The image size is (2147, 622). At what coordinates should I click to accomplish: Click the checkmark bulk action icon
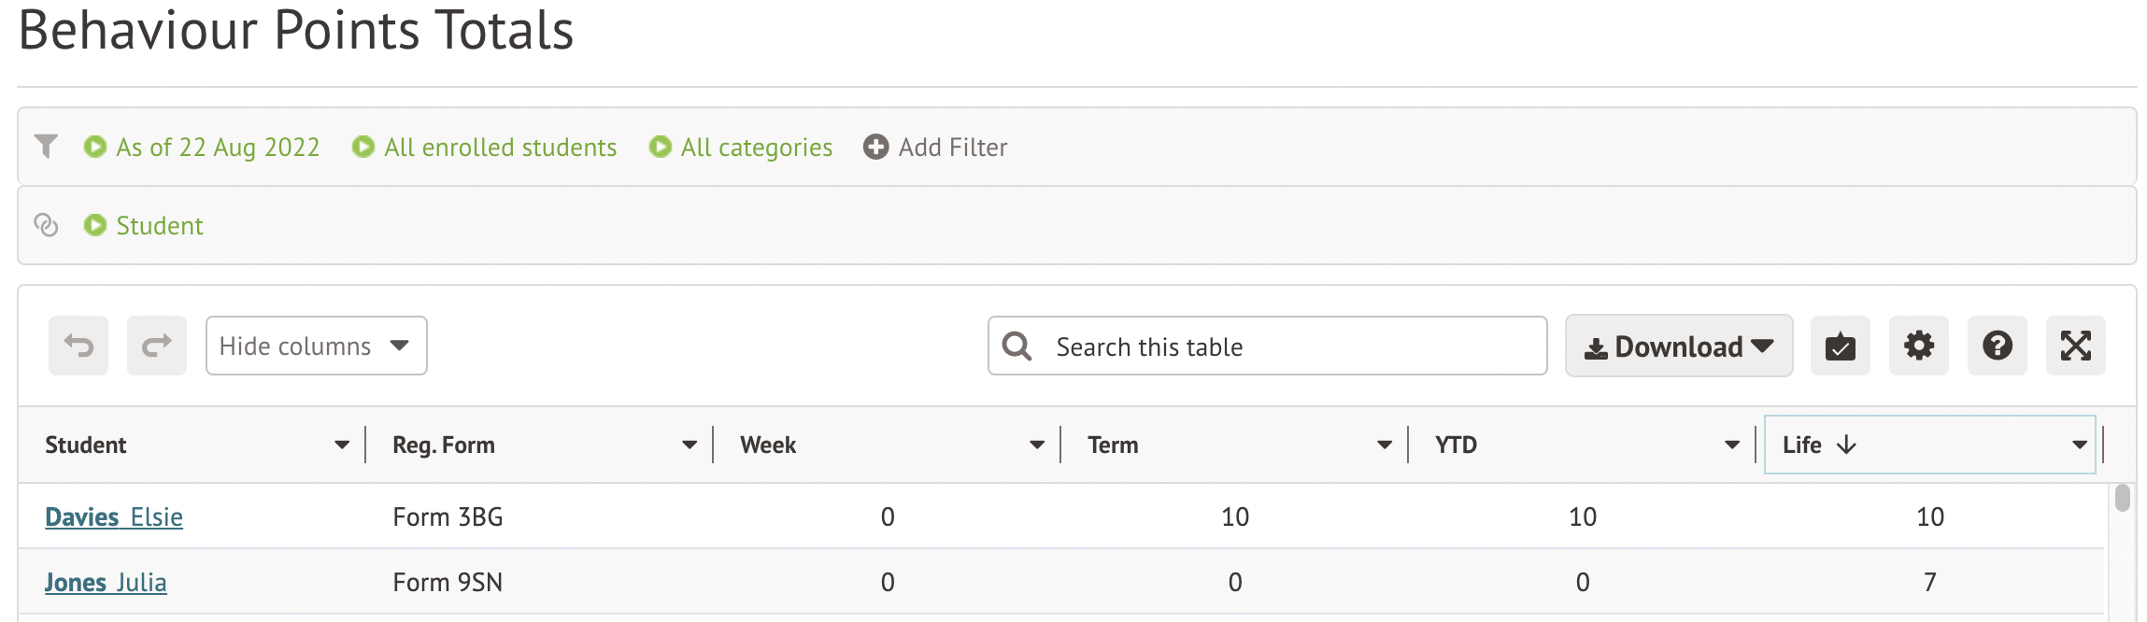coord(1840,346)
